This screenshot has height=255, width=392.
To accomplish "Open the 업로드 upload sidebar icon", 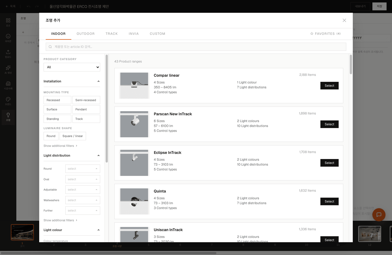I will pos(8,54).
